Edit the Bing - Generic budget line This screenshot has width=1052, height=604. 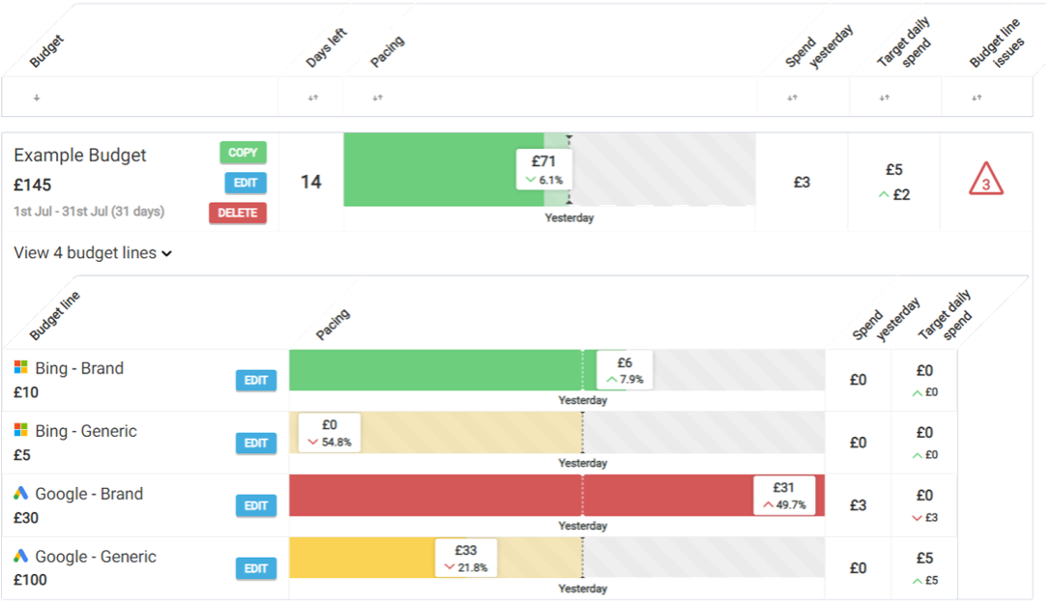[x=255, y=444]
